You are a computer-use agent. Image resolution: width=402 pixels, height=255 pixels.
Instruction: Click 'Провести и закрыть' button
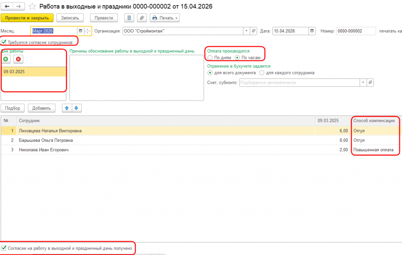pyautogui.click(x=27, y=18)
